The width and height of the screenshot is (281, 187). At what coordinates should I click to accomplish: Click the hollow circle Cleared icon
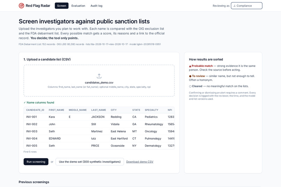click(x=190, y=86)
